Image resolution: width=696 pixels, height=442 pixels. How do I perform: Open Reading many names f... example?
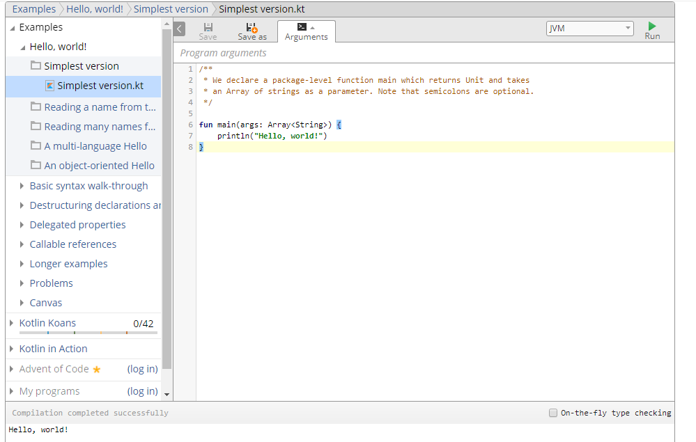[x=100, y=127]
